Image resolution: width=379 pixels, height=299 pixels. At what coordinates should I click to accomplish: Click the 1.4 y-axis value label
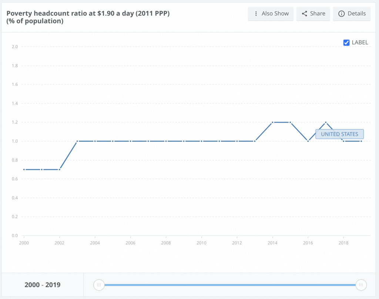(15, 104)
